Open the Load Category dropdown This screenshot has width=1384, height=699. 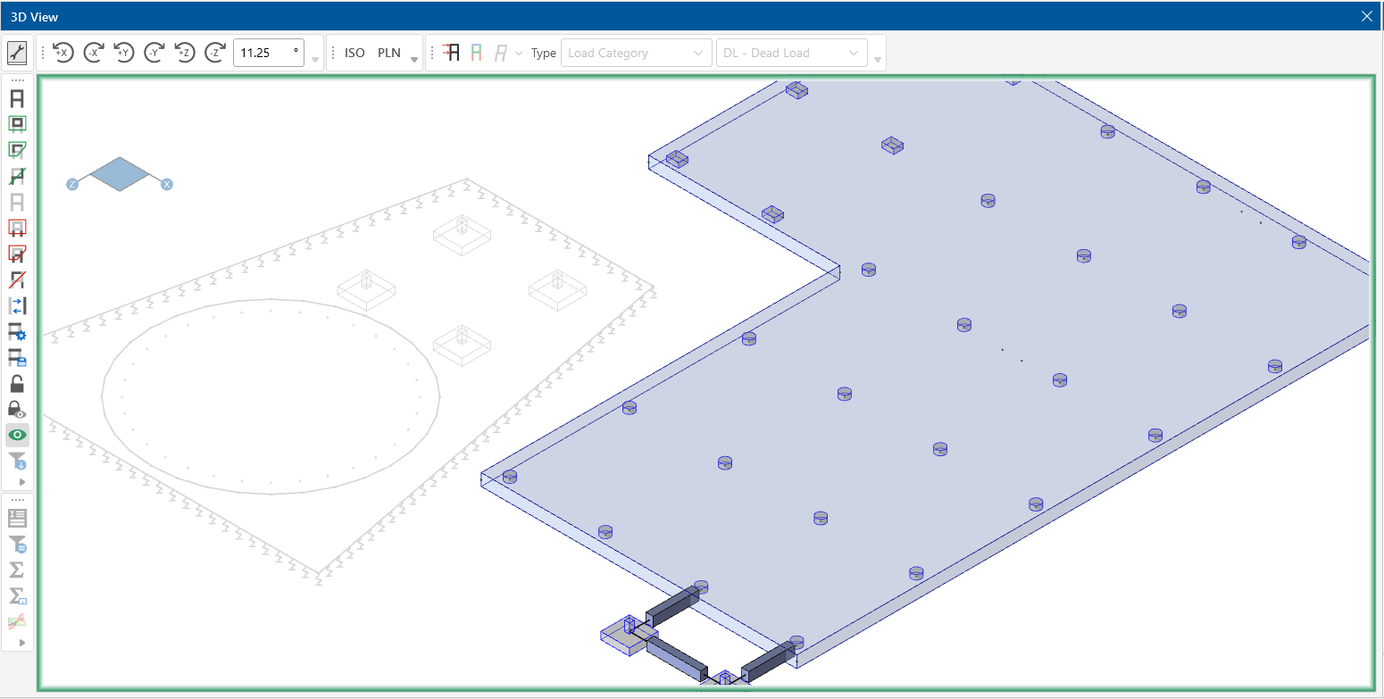click(636, 53)
